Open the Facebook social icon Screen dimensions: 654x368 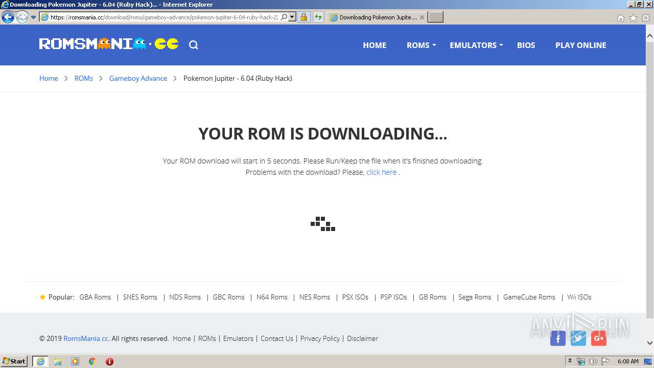[558, 338]
